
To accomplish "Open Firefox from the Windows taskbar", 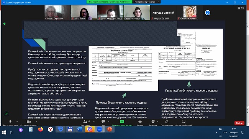I will pos(41,129).
